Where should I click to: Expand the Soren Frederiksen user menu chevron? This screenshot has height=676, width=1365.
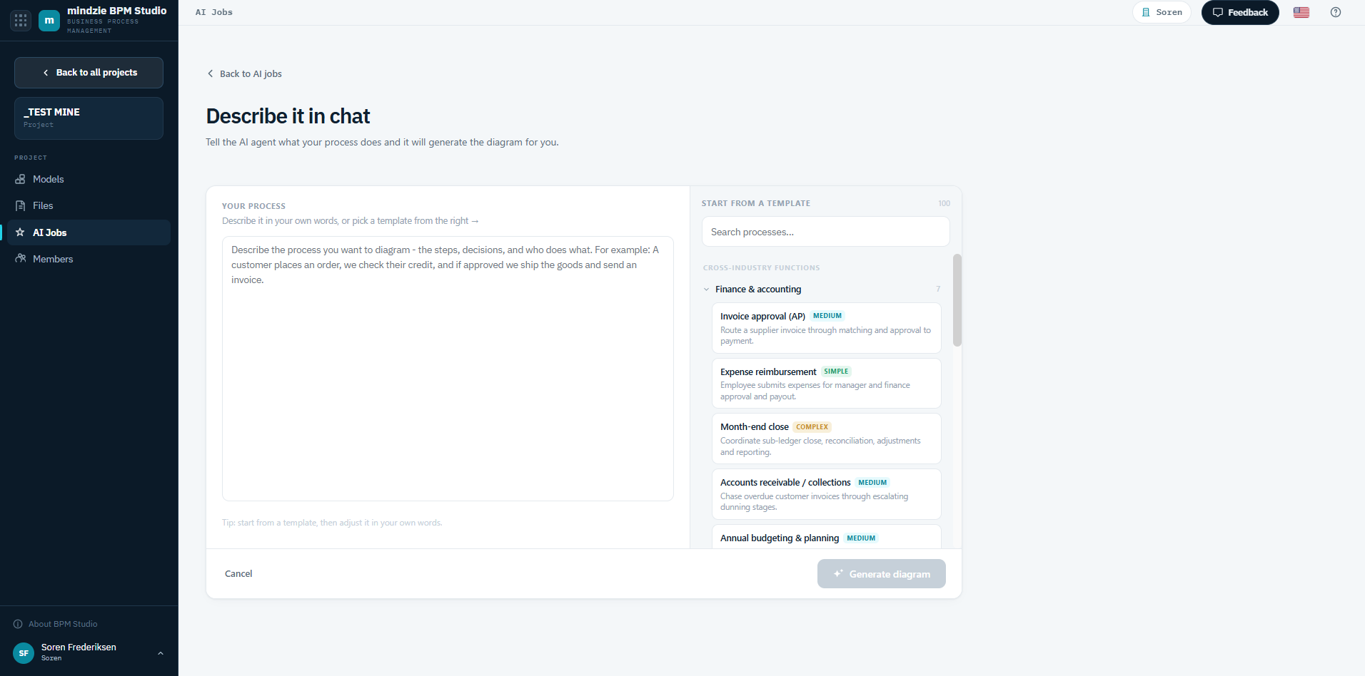161,652
